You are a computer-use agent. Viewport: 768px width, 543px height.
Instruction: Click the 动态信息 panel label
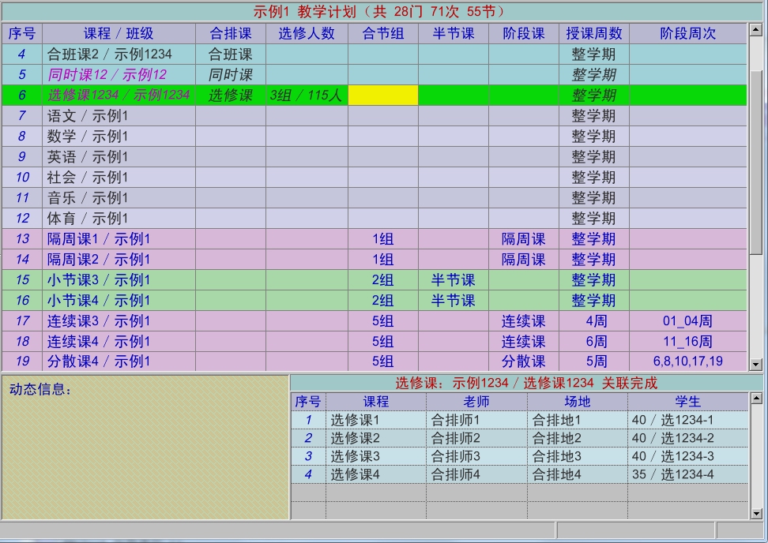40,389
